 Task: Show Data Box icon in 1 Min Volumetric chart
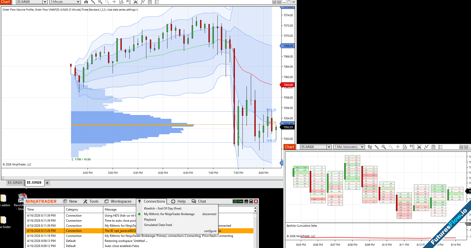[405, 147]
